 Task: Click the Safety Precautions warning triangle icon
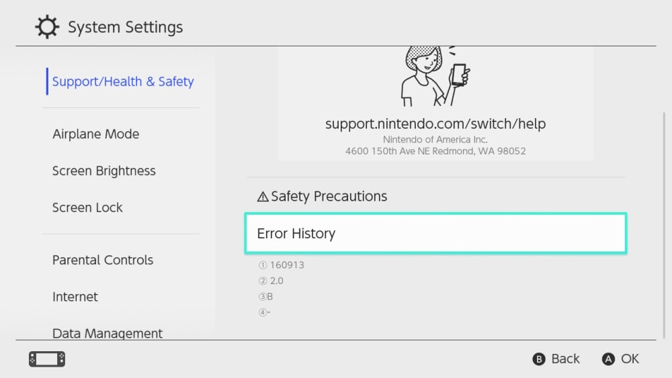263,197
